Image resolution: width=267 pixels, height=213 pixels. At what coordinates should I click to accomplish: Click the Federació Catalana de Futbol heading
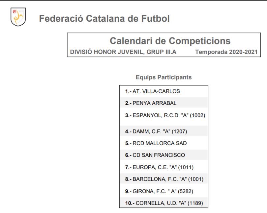(104, 18)
